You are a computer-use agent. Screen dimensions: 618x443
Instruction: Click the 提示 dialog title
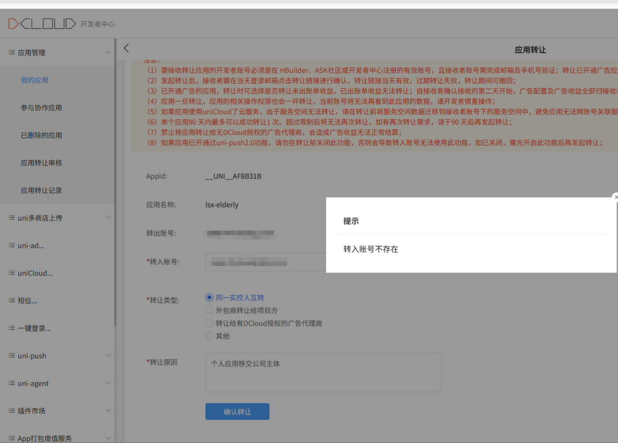tap(351, 221)
